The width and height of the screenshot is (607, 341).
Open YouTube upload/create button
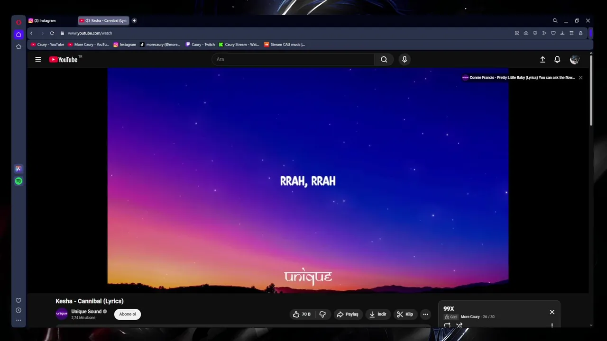[x=543, y=60]
